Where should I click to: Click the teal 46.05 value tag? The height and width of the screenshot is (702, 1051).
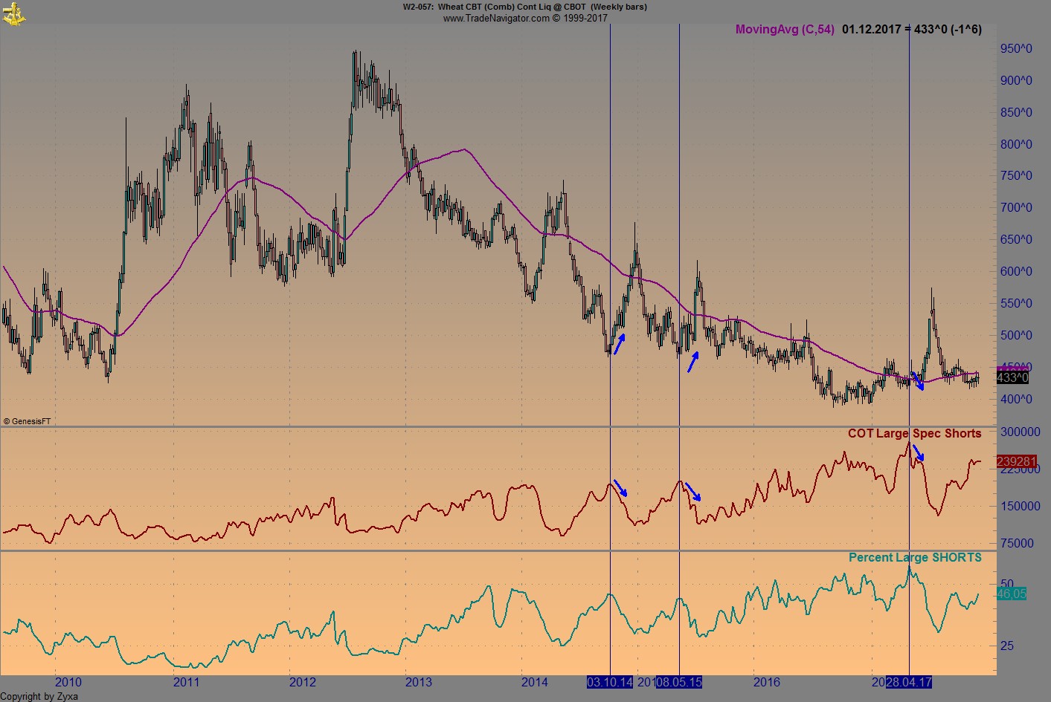[x=1012, y=594]
